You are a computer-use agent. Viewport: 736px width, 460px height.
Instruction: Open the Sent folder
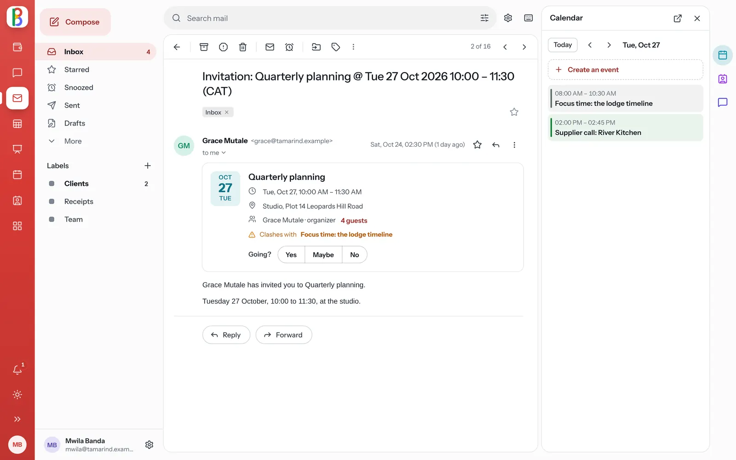coord(96,105)
